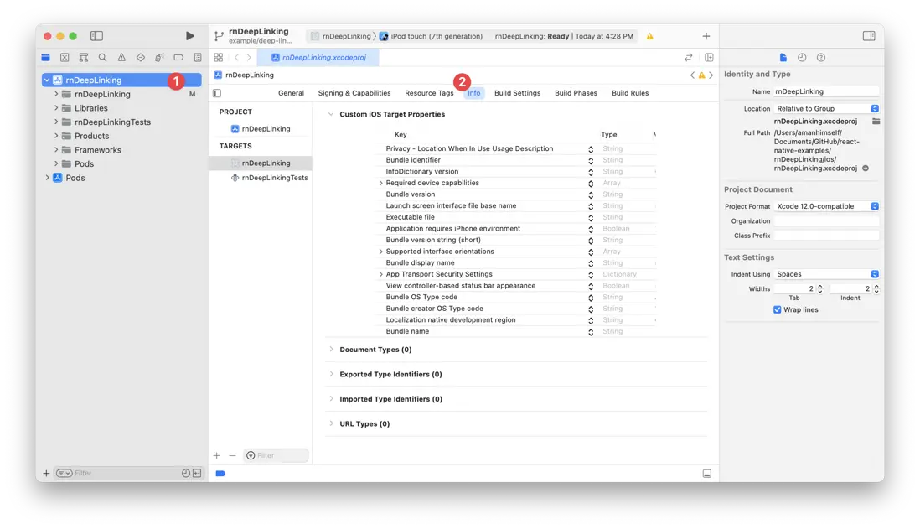Expand the Products folder
Image resolution: width=920 pixels, height=529 pixels.
tap(56, 136)
